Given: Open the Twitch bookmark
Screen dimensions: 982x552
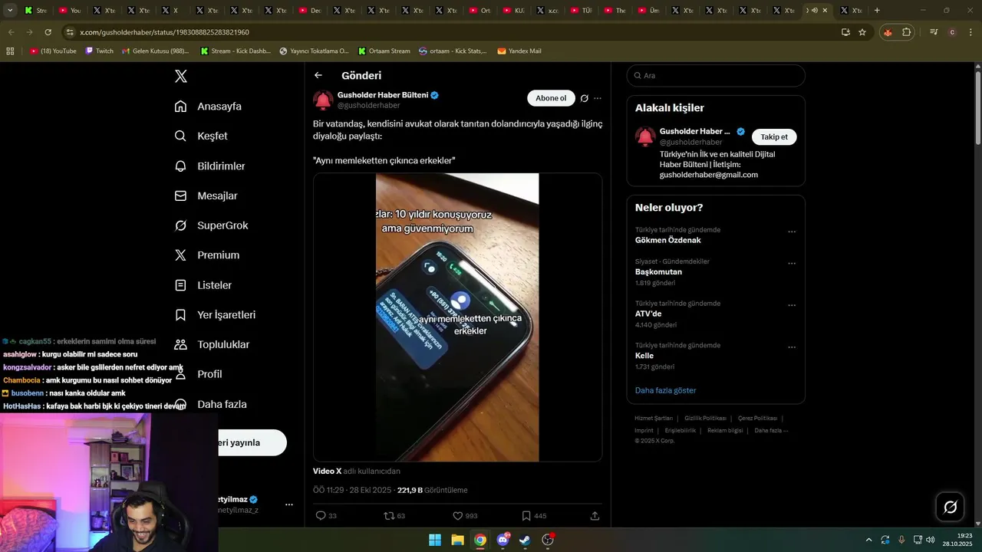Looking at the screenshot, I should coord(99,51).
